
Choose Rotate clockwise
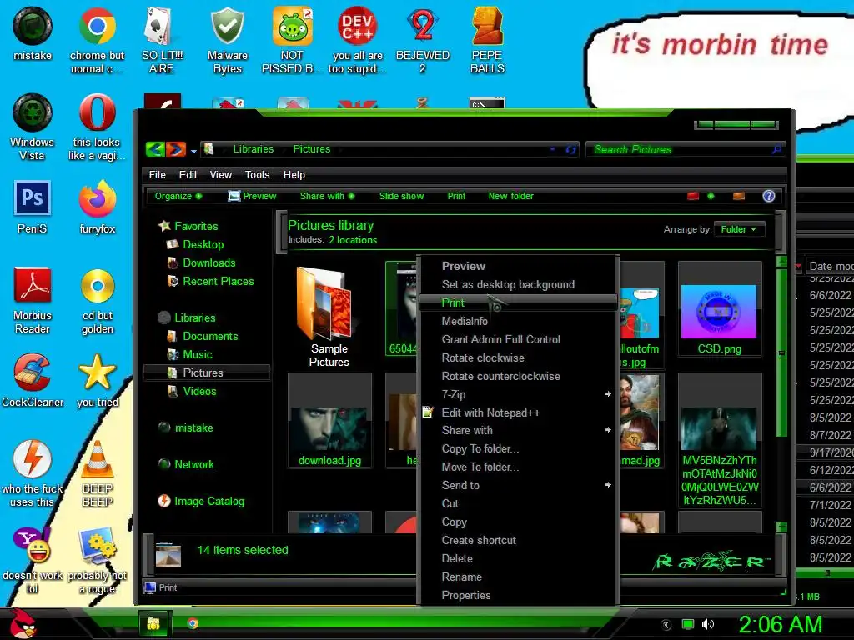[519, 357]
